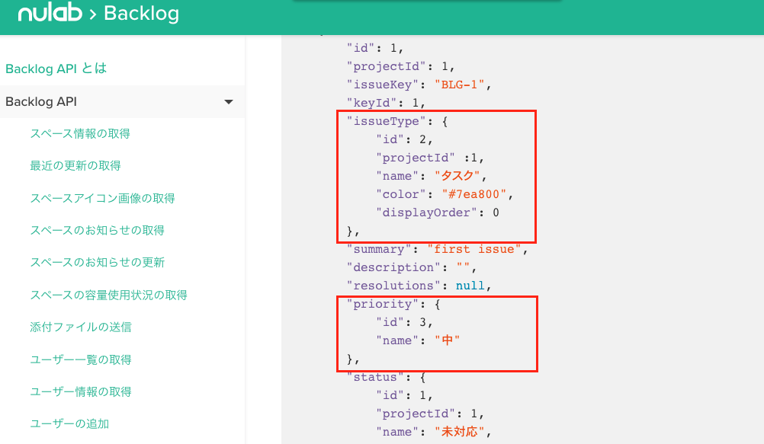Open the Backlog breadcrumb link
This screenshot has width=764, height=444.
point(142,12)
